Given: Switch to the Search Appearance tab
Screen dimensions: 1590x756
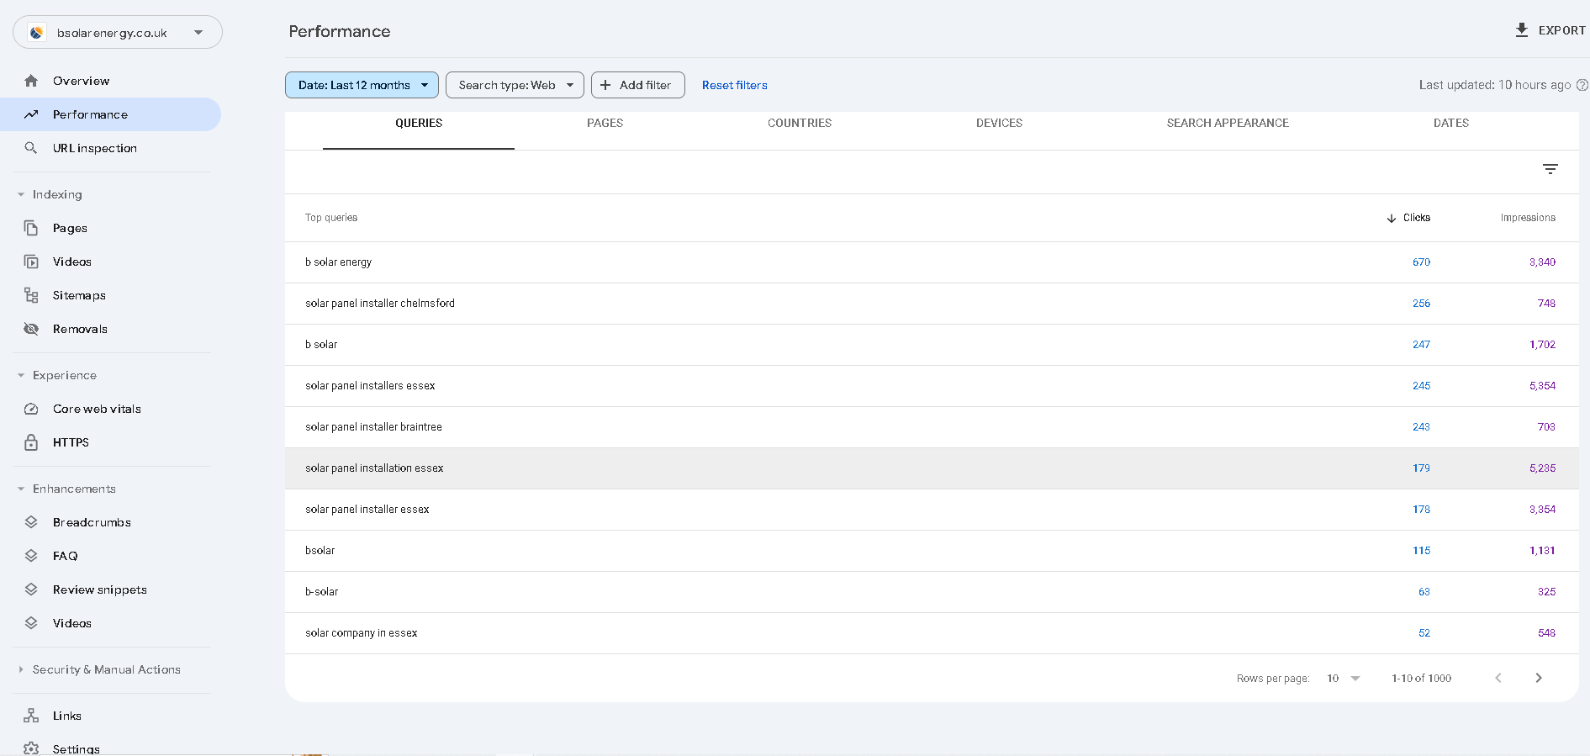Looking at the screenshot, I should click(x=1228, y=123).
